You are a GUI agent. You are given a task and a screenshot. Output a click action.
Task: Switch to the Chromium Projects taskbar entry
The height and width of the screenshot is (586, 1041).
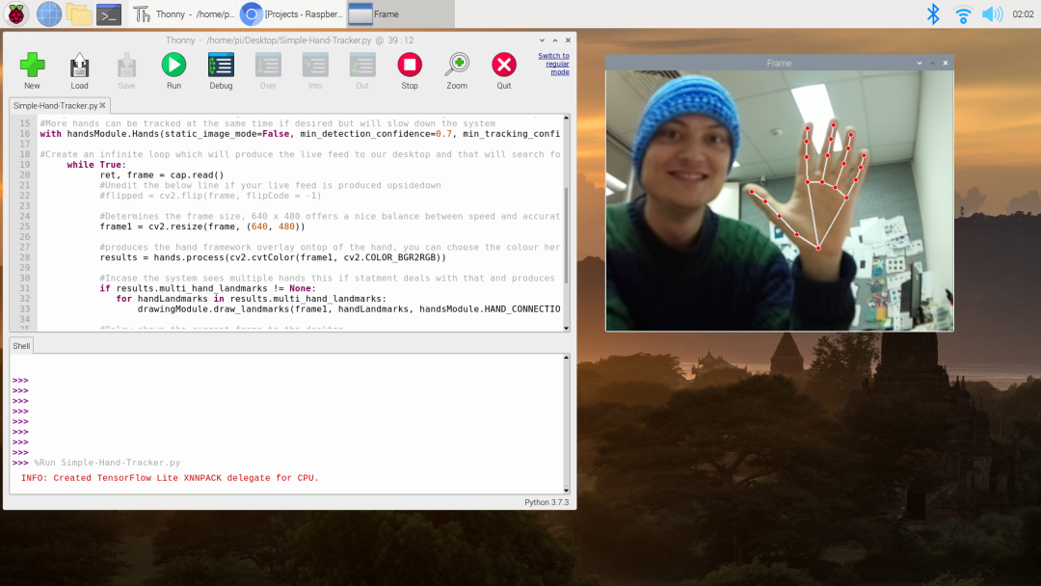[292, 13]
